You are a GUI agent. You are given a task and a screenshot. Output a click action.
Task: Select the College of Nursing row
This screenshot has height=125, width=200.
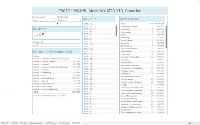57,81
